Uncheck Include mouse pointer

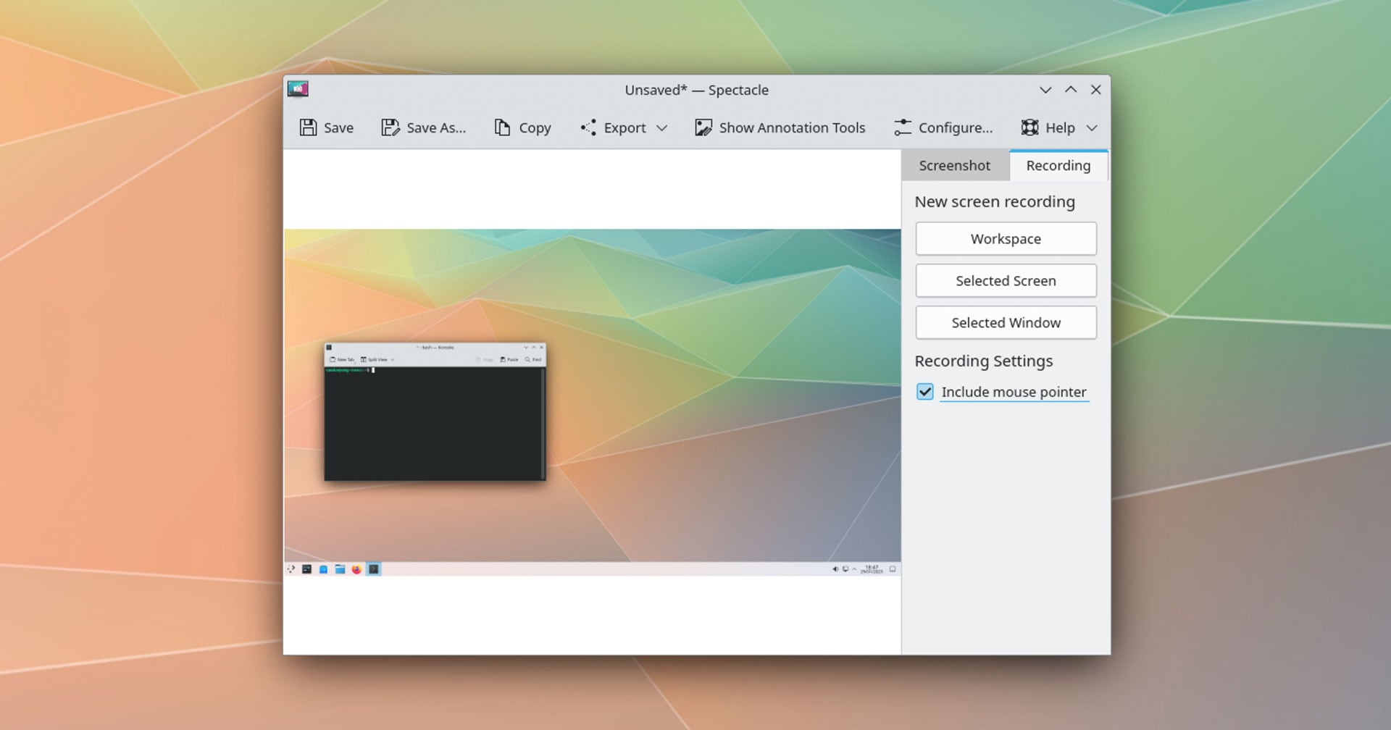coord(924,392)
